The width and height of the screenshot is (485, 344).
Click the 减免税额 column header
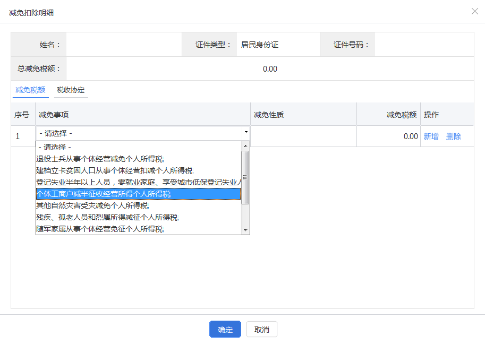tap(388, 115)
